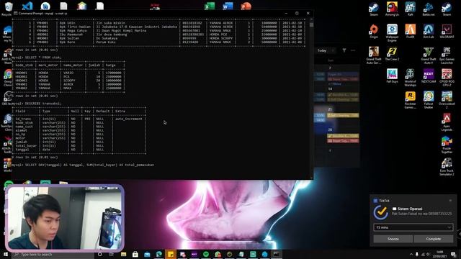Open the Action Center notifications icon
The width and height of the screenshot is (461, 259).
coord(453,254)
